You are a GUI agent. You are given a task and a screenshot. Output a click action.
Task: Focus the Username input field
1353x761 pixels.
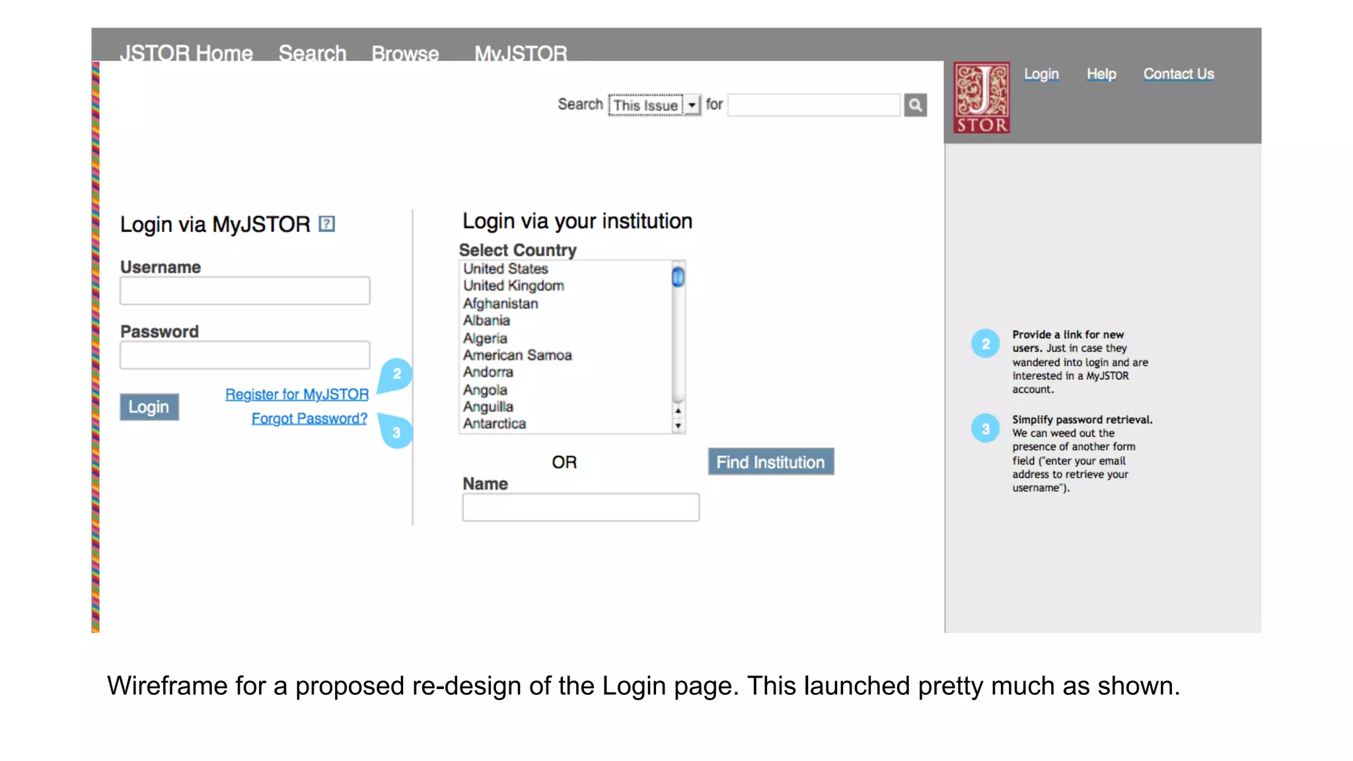pos(245,291)
